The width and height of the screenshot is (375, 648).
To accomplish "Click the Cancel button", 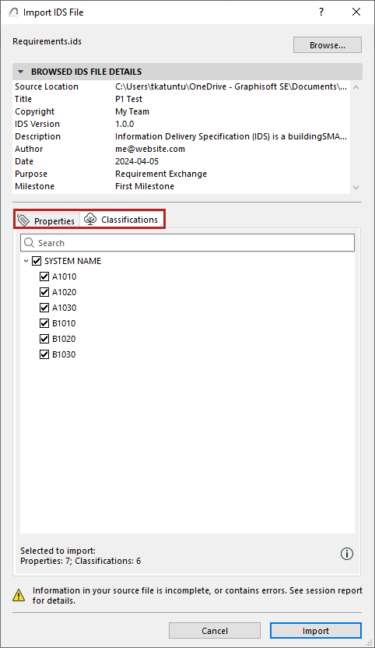I will click(215, 631).
